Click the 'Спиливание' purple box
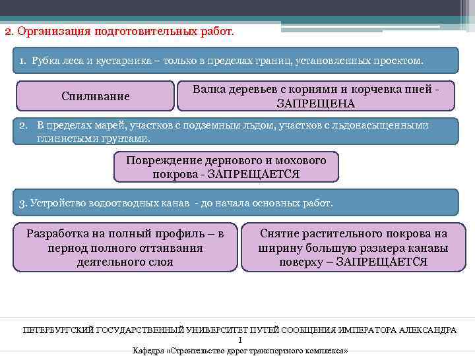The width and height of the screenshot is (475, 356). [x=95, y=96]
